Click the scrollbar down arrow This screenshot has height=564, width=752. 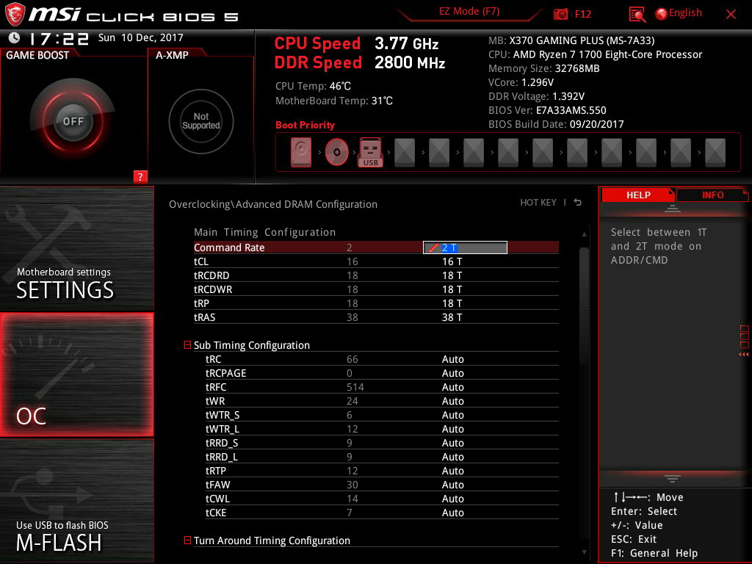(584, 552)
